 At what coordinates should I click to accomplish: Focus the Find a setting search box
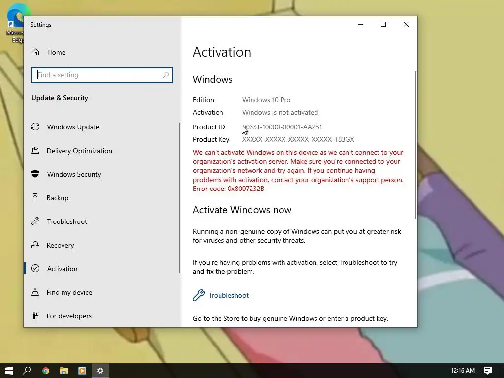[x=102, y=75]
